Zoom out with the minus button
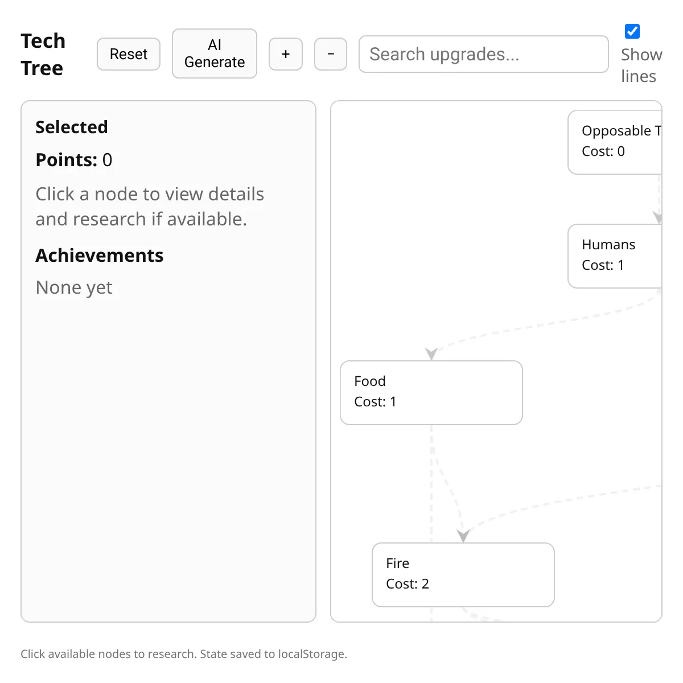Image resolution: width=683 pixels, height=683 pixels. 331,54
